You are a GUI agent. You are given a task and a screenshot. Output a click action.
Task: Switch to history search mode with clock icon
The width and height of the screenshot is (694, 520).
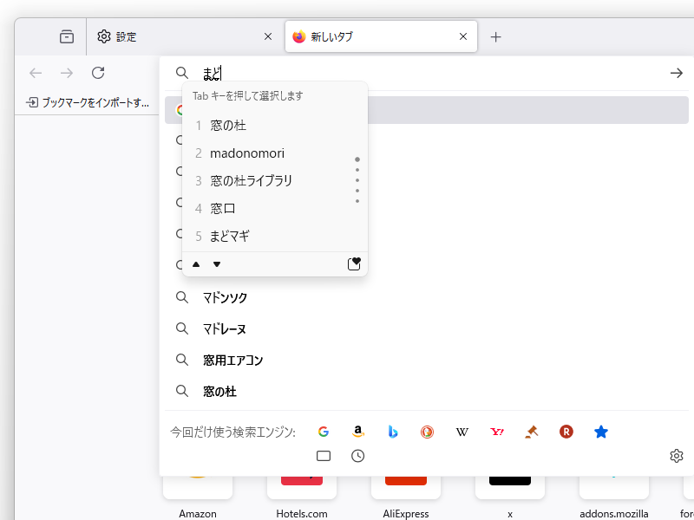(x=357, y=455)
